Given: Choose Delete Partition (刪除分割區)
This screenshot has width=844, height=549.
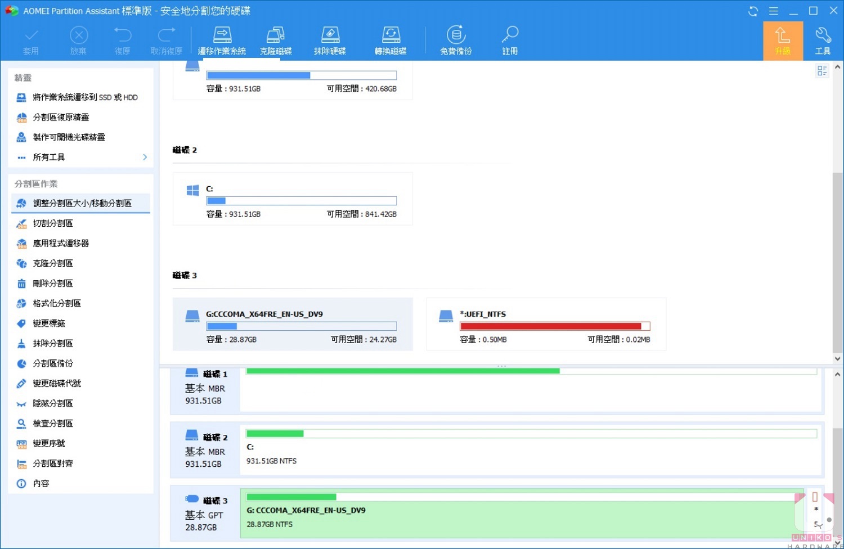Looking at the screenshot, I should click(x=81, y=283).
